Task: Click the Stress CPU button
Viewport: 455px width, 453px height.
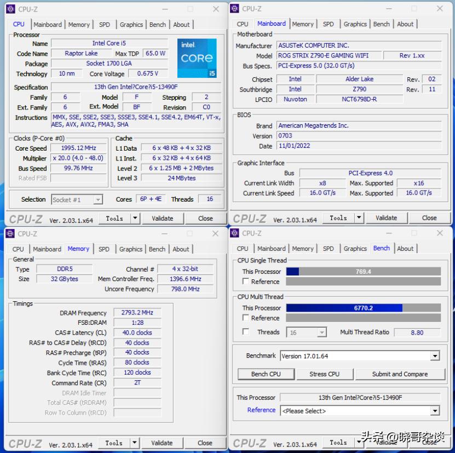Action: (x=325, y=374)
